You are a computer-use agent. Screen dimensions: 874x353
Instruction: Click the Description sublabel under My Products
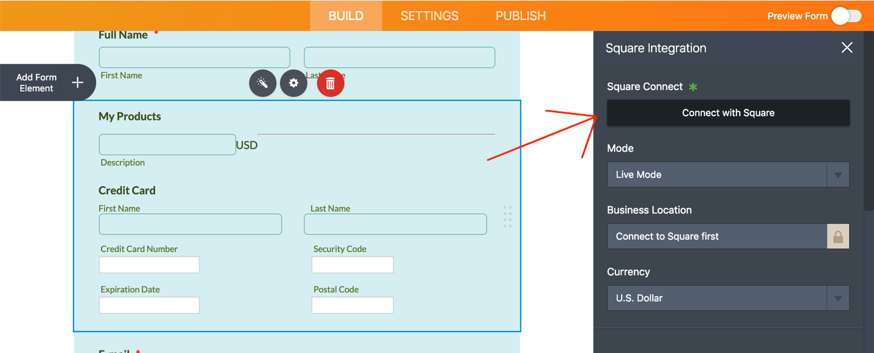tap(123, 162)
